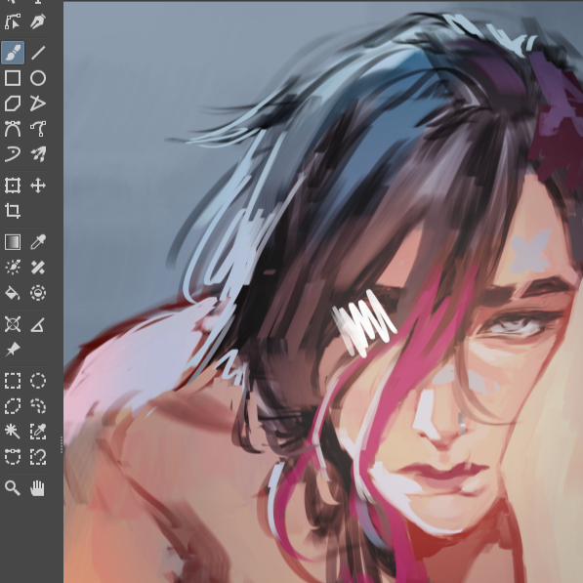Select the Transform tool
The height and width of the screenshot is (583, 583).
point(13,186)
